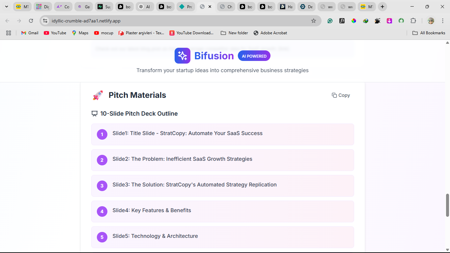
Task: Click the number 2 circle badge
Action: [102, 160]
